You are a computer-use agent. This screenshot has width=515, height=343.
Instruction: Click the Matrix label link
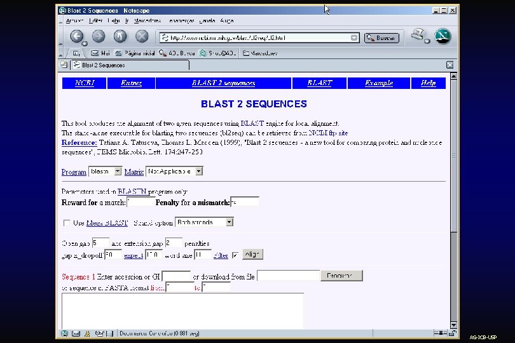click(x=134, y=172)
